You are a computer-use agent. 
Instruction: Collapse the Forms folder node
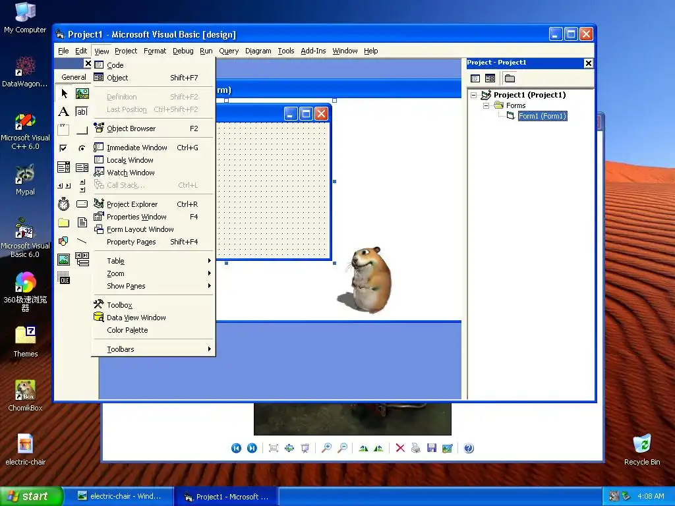tap(486, 105)
